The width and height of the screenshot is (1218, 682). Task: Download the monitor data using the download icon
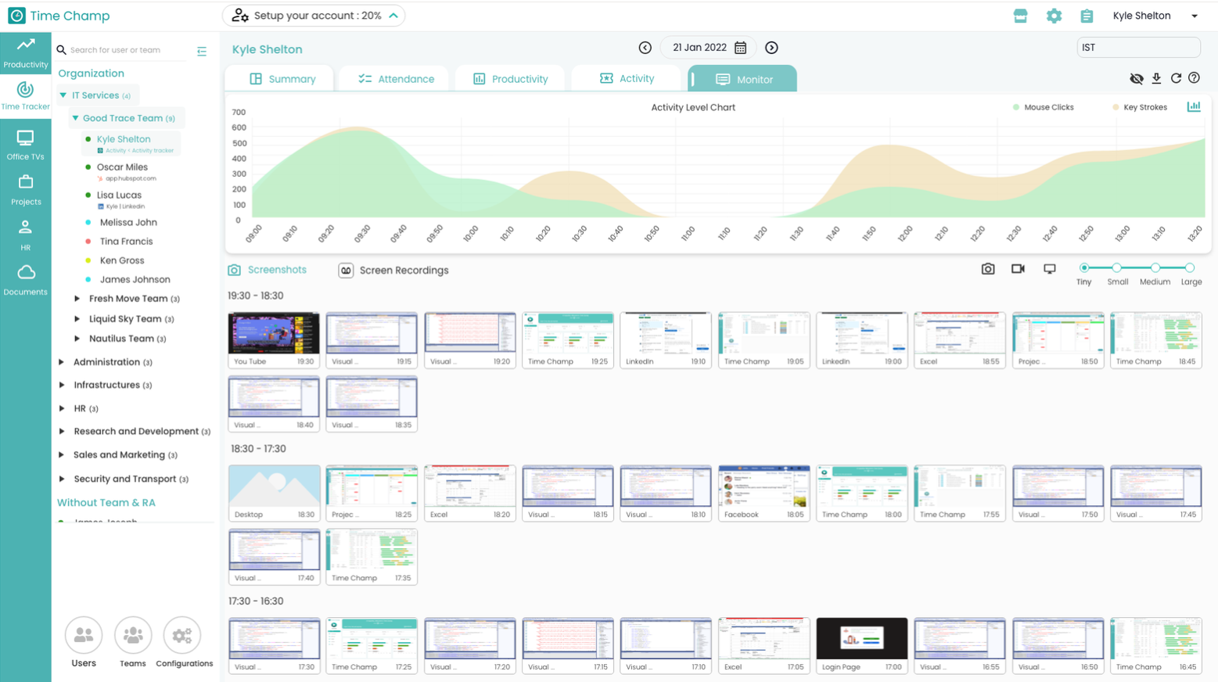tap(1156, 78)
